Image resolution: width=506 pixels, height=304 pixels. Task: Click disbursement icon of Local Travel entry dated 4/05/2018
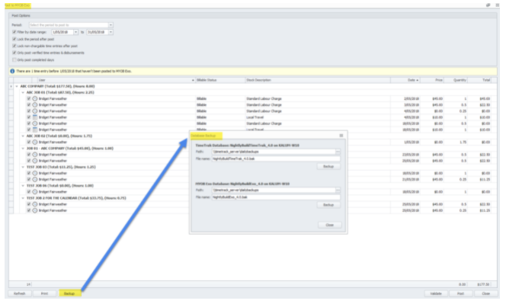point(35,117)
